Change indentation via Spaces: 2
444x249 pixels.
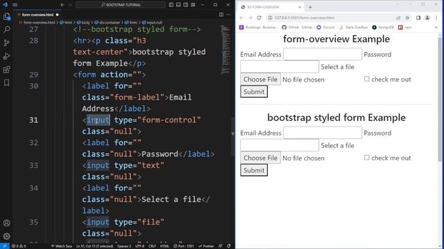tap(124, 246)
